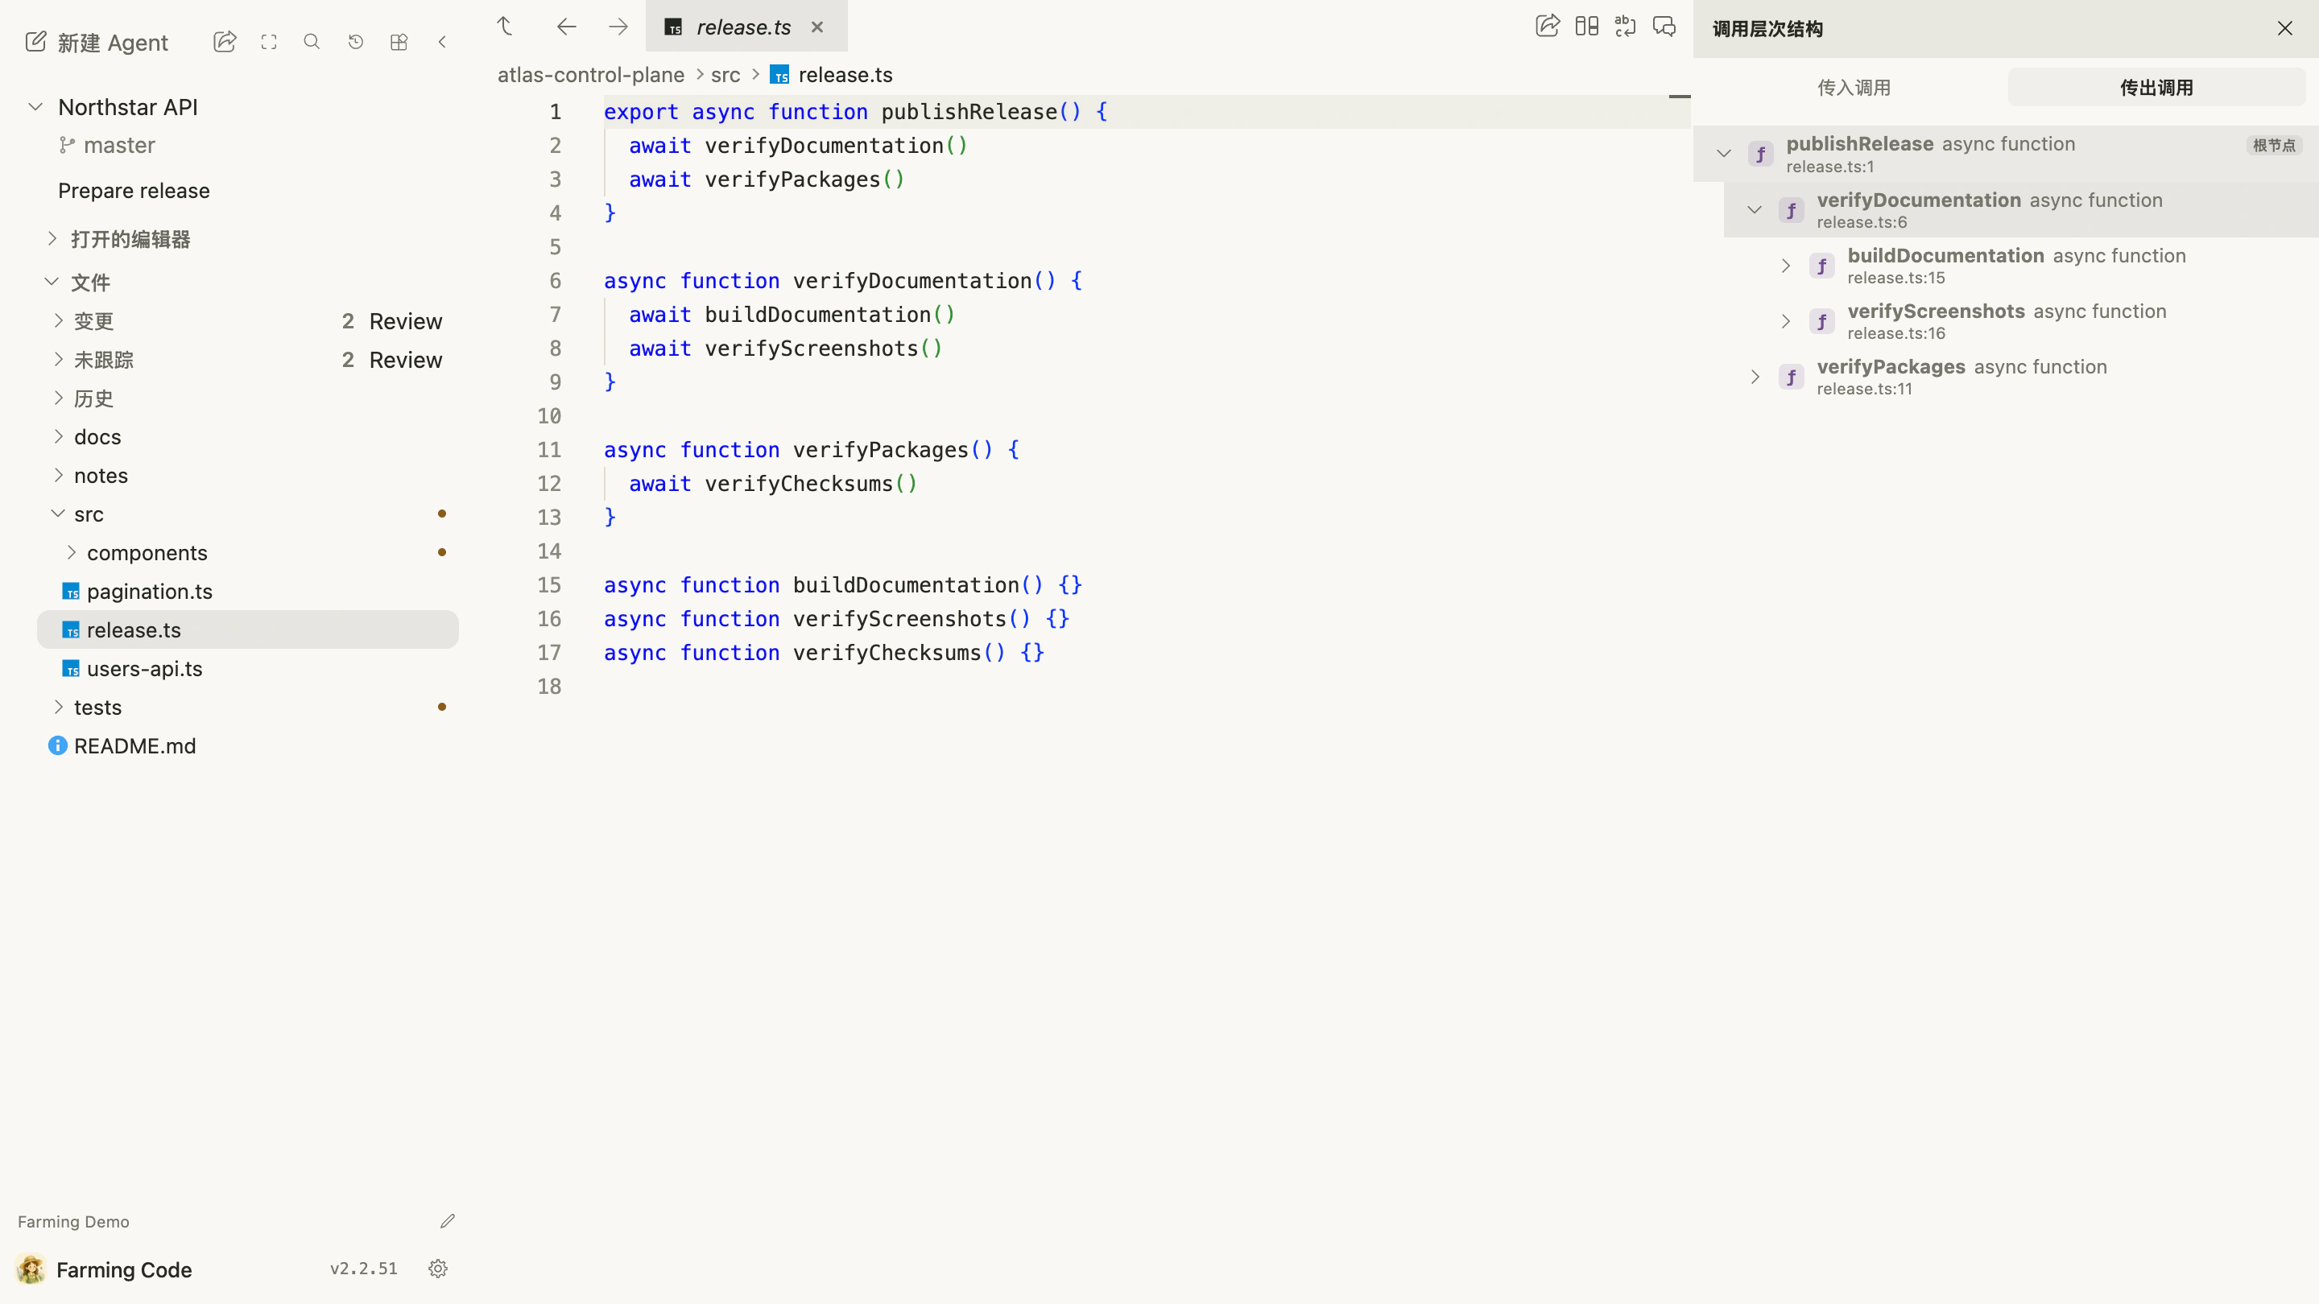The width and height of the screenshot is (2319, 1304).
Task: Collapse the 文件 section
Action: coord(52,282)
